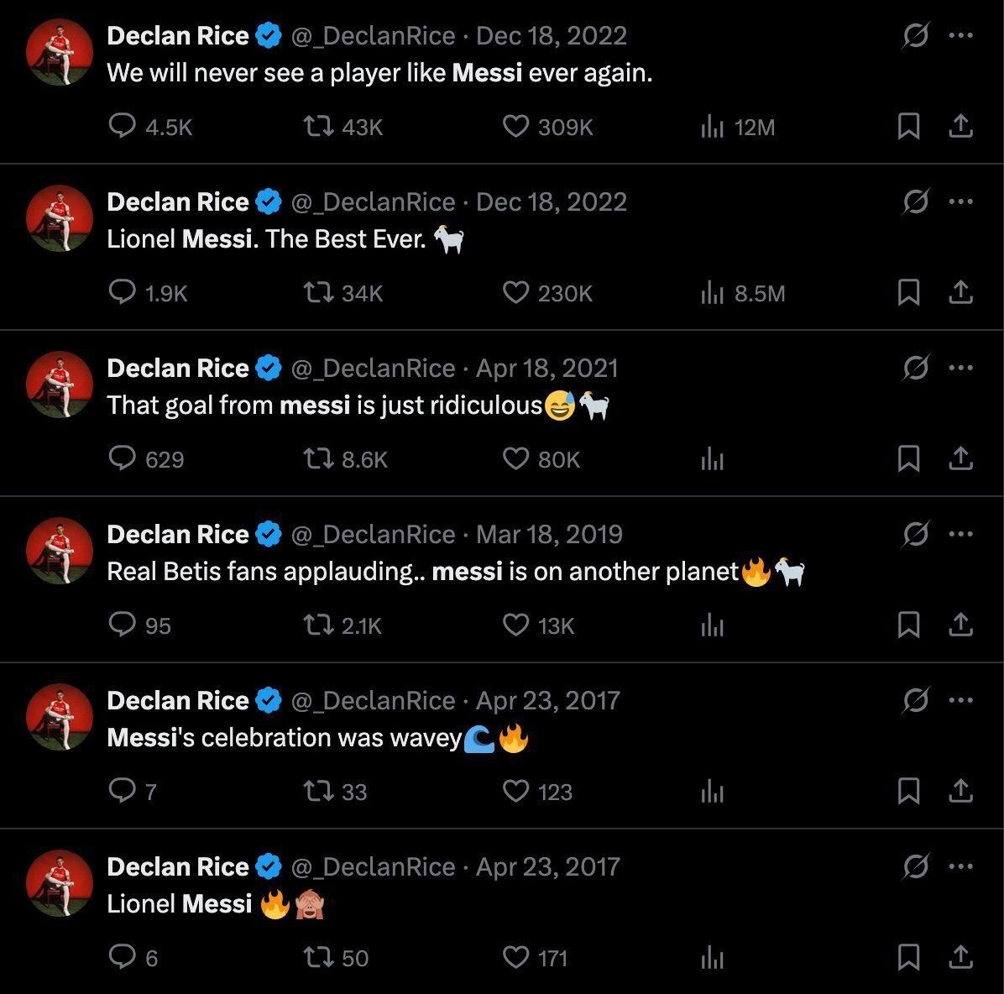Share the "Lionel Messi 🔥🙈" tweet

click(x=962, y=956)
